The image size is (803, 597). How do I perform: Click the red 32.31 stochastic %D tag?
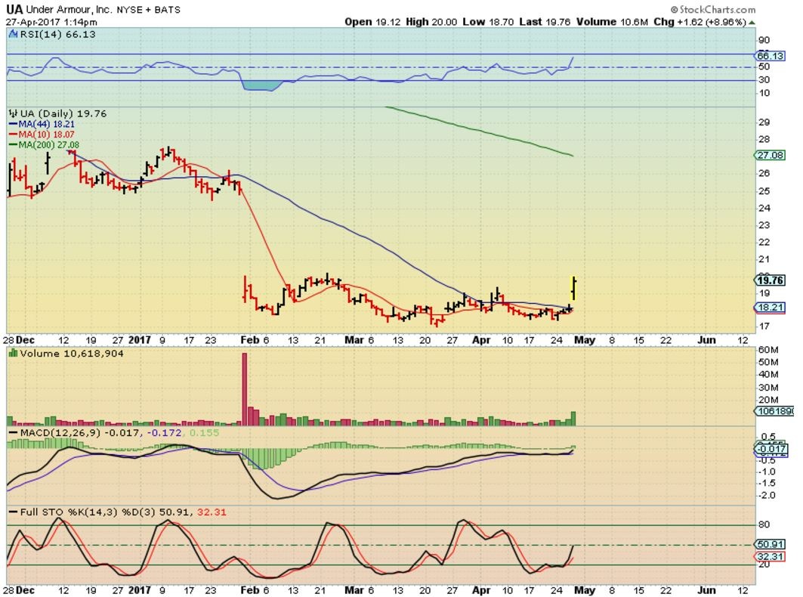tap(771, 555)
